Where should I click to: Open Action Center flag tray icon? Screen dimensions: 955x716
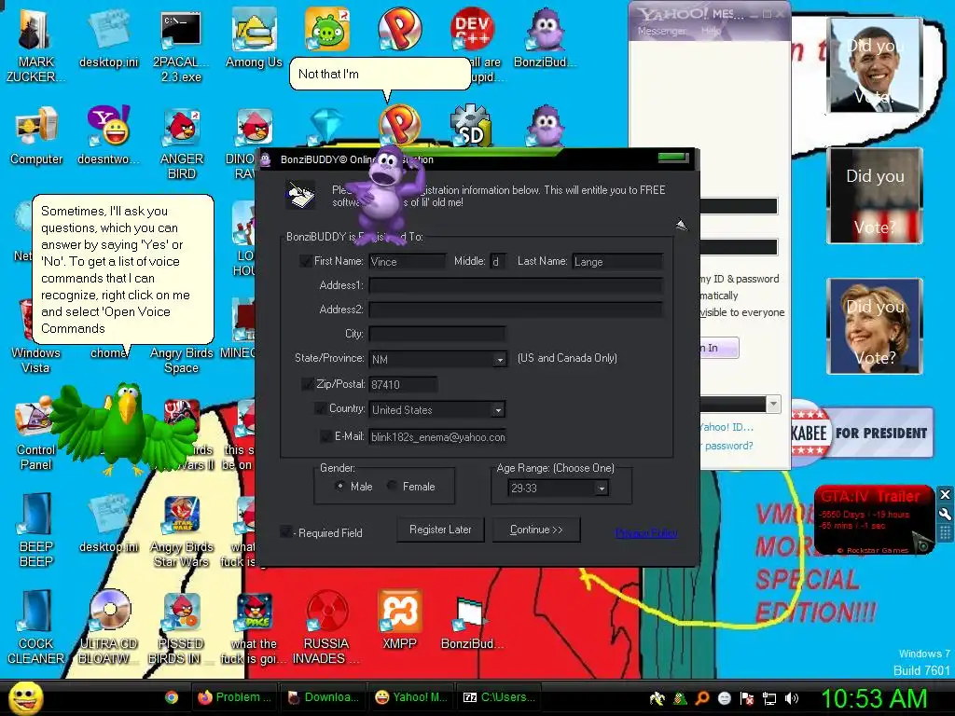point(747,698)
